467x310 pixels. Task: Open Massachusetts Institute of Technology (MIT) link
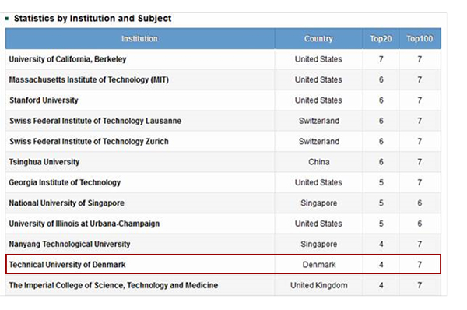click(x=89, y=80)
